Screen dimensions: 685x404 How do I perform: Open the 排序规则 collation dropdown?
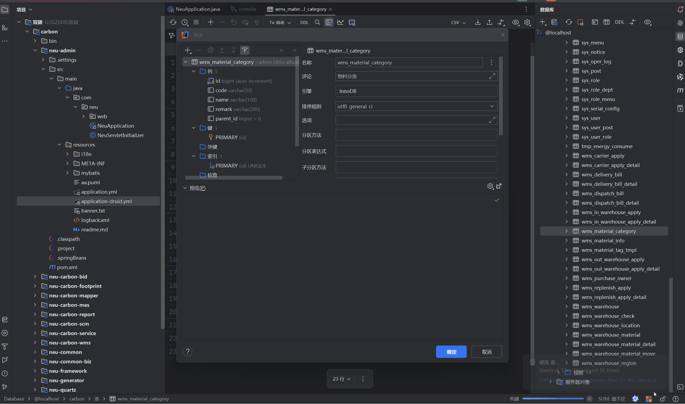492,106
